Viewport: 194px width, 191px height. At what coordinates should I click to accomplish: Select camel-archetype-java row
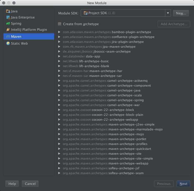(124, 90)
